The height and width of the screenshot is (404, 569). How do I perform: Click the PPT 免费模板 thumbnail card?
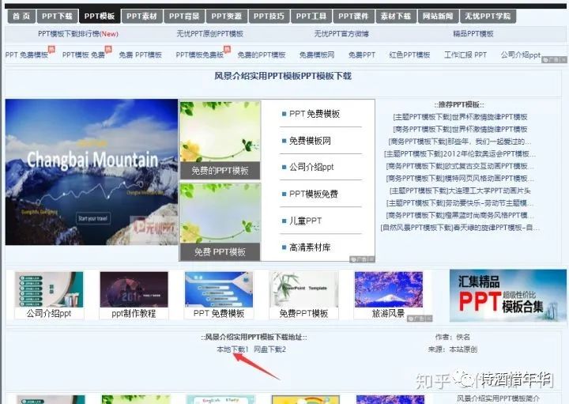(x=219, y=296)
